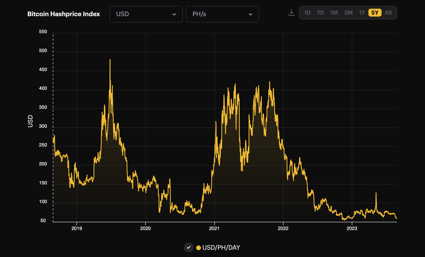Click the 2023 x-axis label
The width and height of the screenshot is (425, 257).
click(x=352, y=228)
